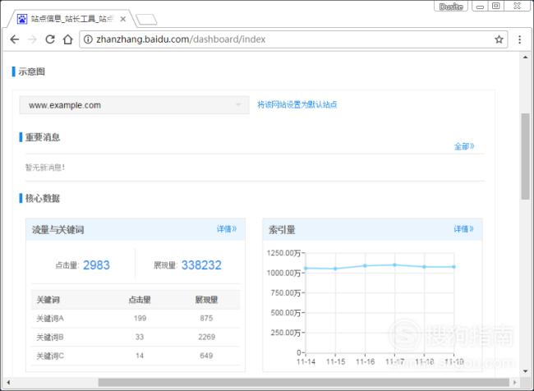The height and width of the screenshot is (391, 534).
Task: Open the home page via house icon
Action: (68, 39)
